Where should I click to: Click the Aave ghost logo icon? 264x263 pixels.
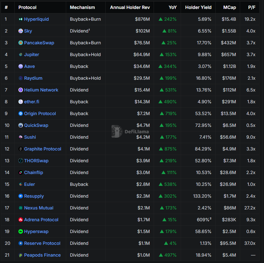coord(21,66)
